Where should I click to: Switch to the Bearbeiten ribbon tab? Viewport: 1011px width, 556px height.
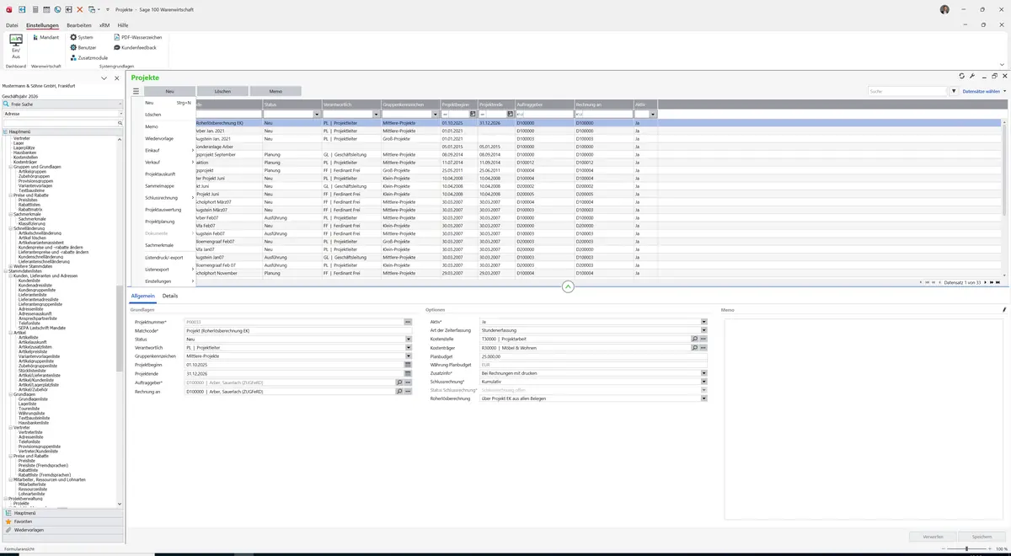[x=79, y=25]
